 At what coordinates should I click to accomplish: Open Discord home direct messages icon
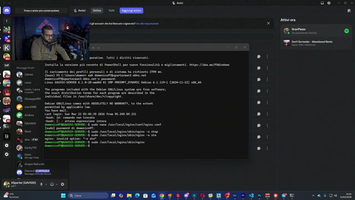(x=7, y=11)
